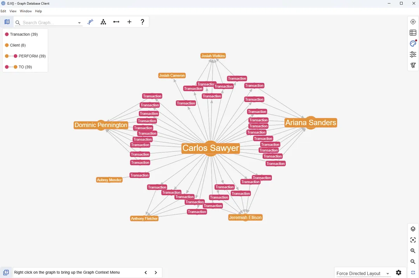Click the app logo in title bar
This screenshot has height=278, width=419.
pyautogui.click(x=3, y=3)
